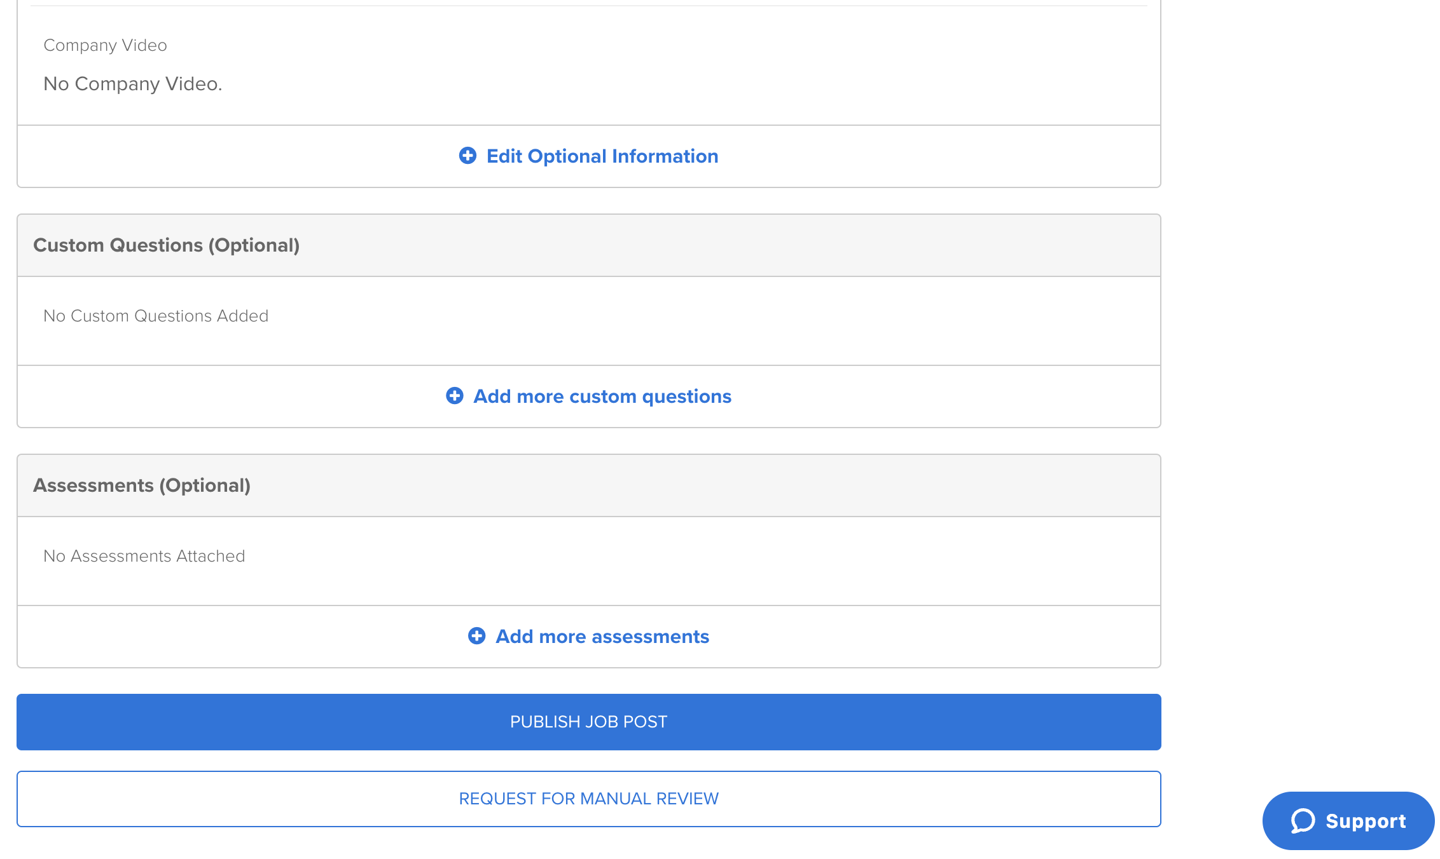Click Add more assessments
The width and height of the screenshot is (1440, 859).
click(602, 636)
